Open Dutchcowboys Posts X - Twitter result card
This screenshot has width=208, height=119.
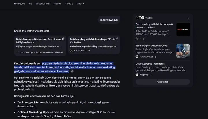pos(94,45)
